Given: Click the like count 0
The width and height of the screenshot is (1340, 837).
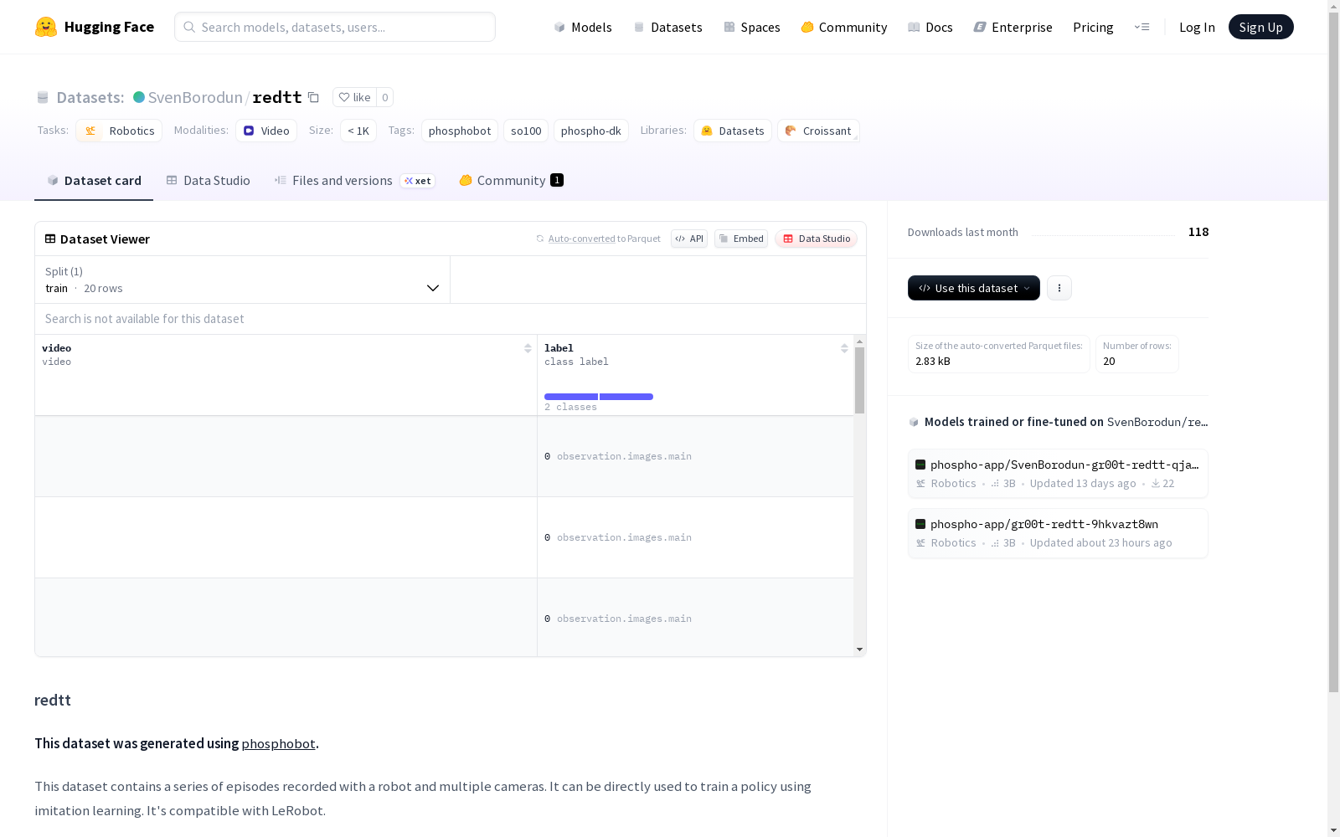Looking at the screenshot, I should click(x=385, y=97).
